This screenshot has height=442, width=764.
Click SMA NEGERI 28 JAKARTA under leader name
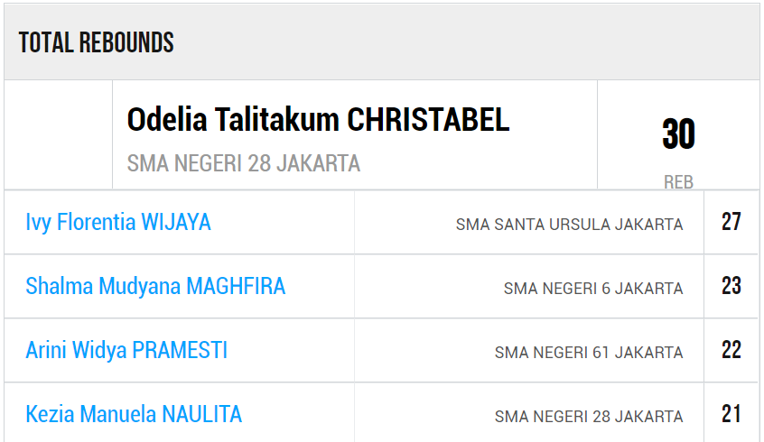(244, 163)
